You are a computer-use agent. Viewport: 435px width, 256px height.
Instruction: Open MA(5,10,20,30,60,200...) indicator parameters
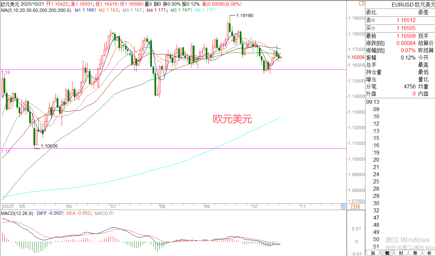(x=36, y=10)
